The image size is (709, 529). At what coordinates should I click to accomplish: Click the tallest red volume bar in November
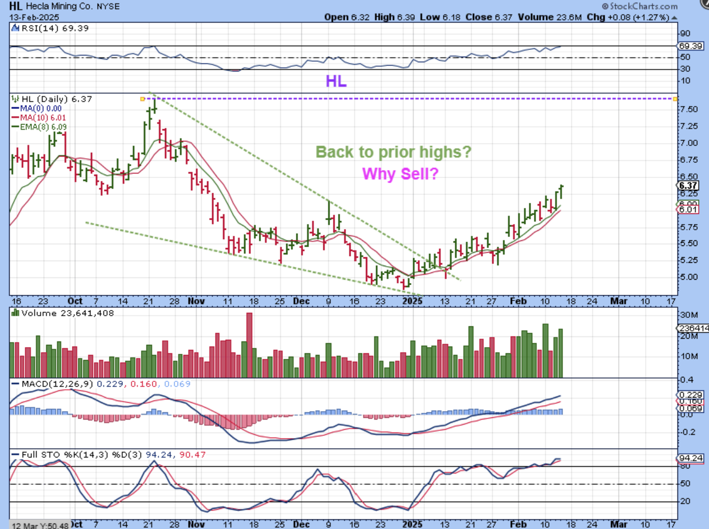tap(250, 345)
